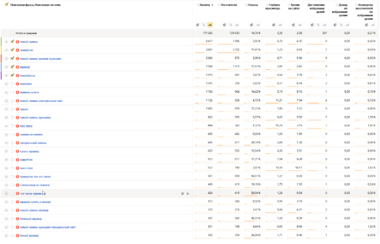Click the 14,76 % total bounce value

point(256,33)
